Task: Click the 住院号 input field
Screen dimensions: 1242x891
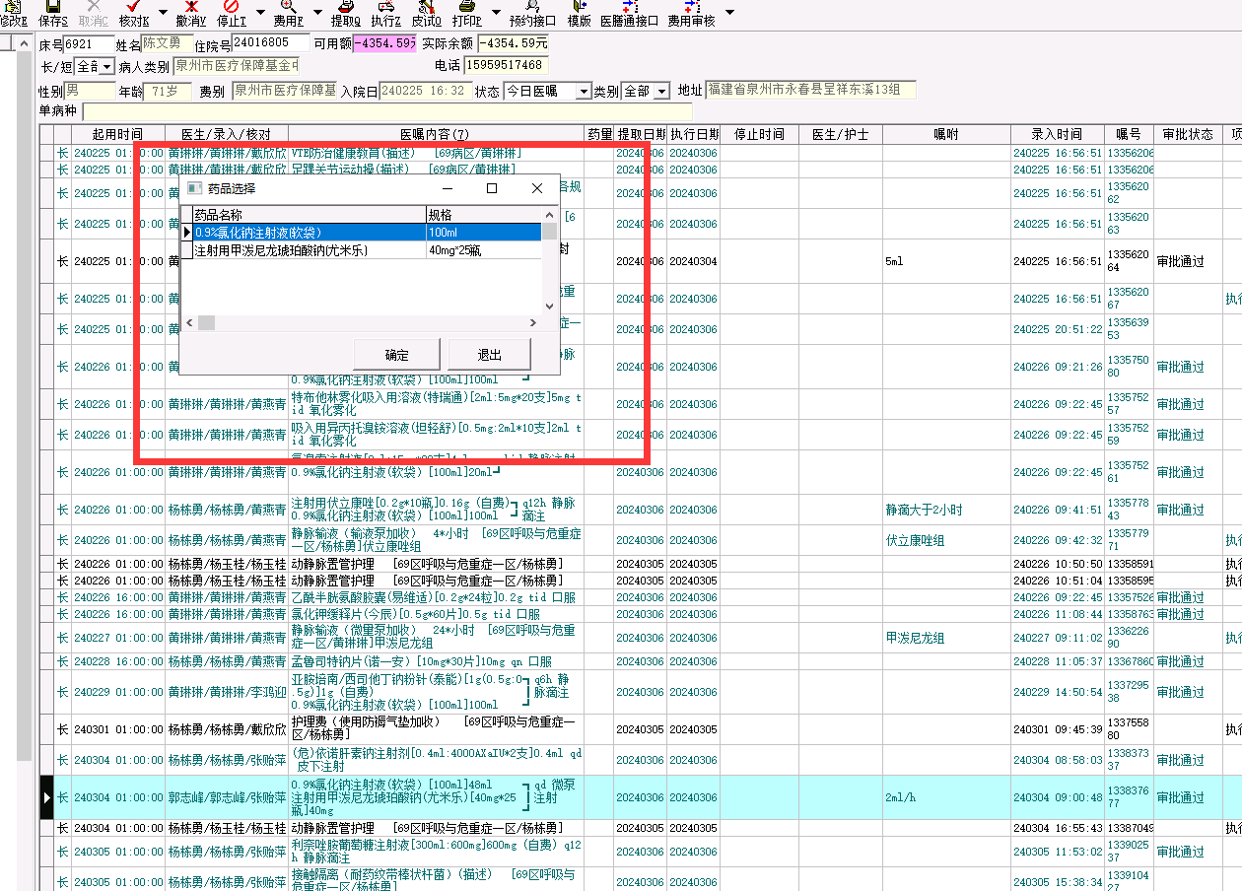Action: tap(271, 43)
